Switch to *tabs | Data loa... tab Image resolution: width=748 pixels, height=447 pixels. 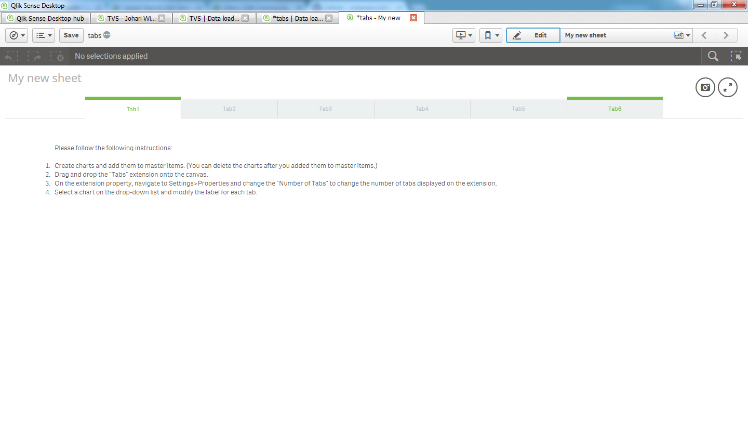[x=298, y=18]
